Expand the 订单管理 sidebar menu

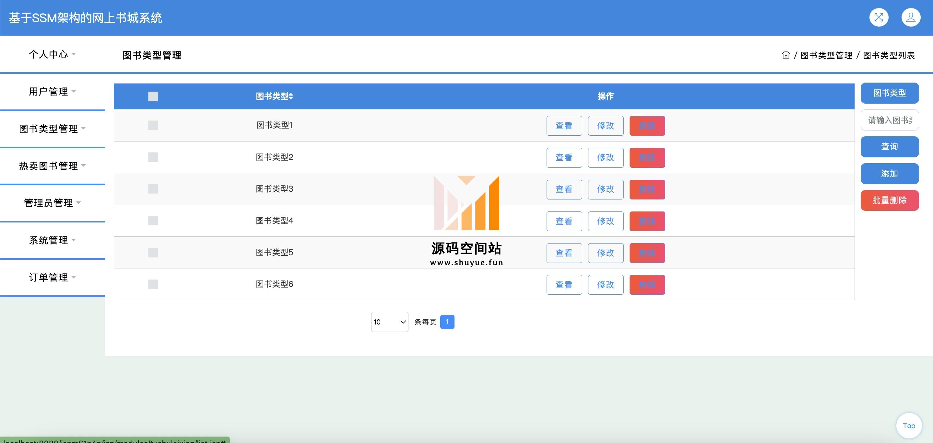(53, 278)
